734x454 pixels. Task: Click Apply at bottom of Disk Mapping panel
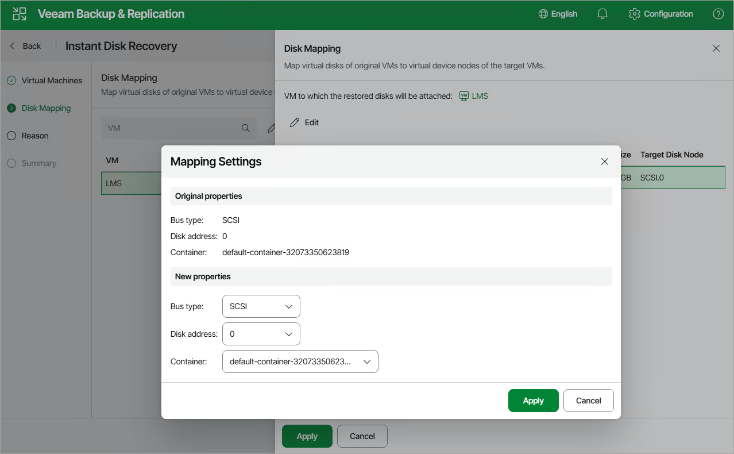(x=307, y=436)
